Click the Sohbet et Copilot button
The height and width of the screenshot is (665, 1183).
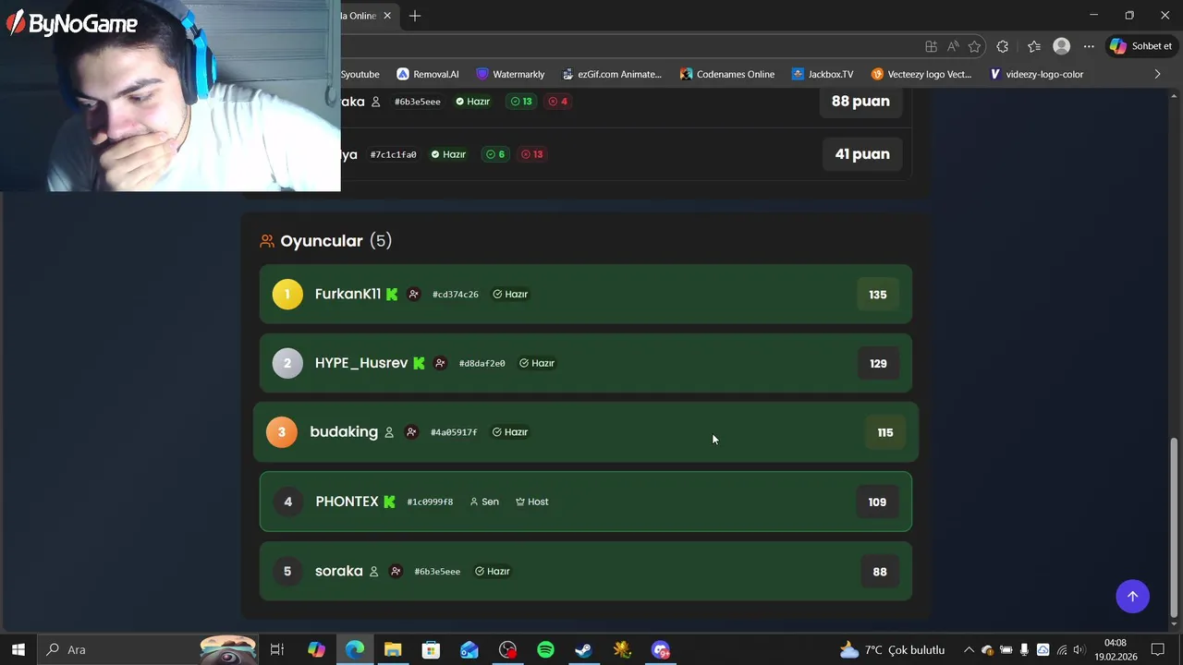(x=1141, y=46)
